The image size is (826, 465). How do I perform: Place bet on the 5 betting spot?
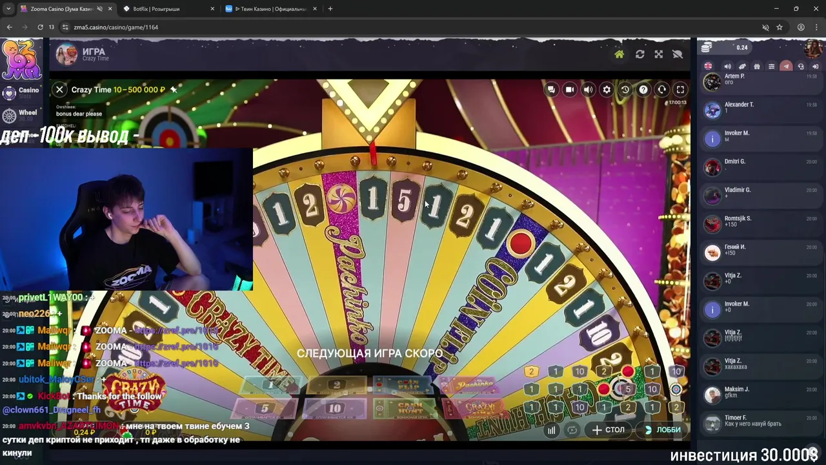pyautogui.click(x=264, y=409)
